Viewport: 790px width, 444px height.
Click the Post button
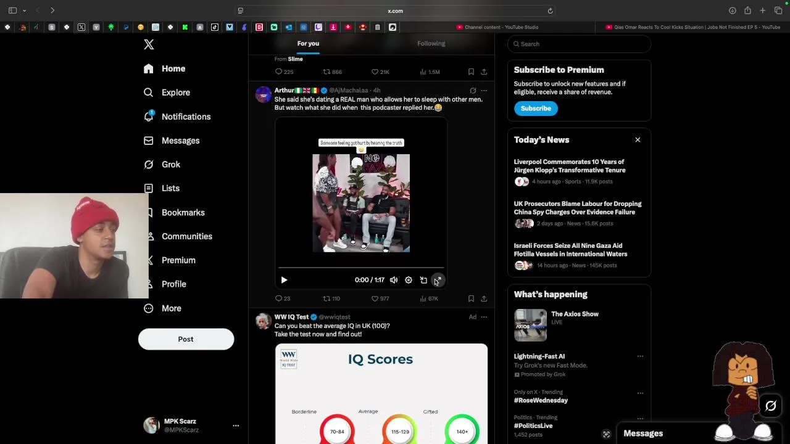pyautogui.click(x=186, y=339)
